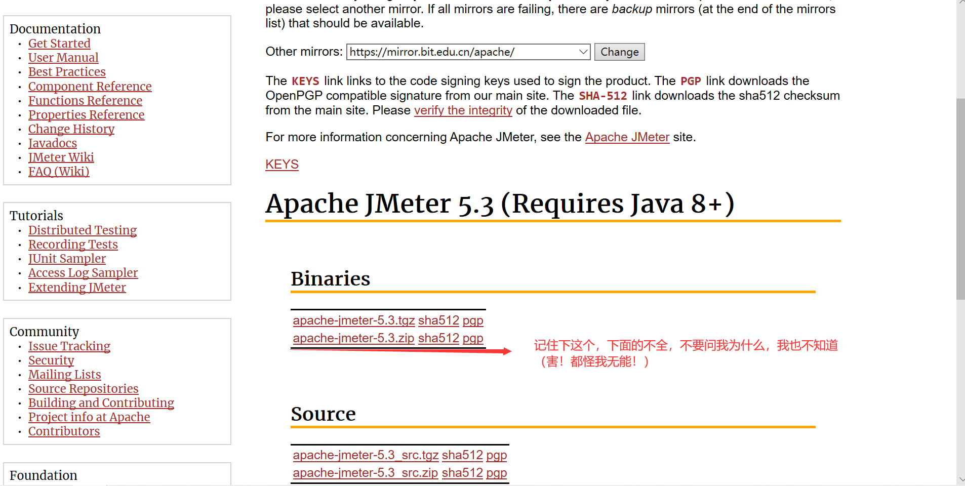This screenshot has height=486, width=965.
Task: Download apache-jmeter-5.3.zip binary
Action: pyautogui.click(x=353, y=338)
